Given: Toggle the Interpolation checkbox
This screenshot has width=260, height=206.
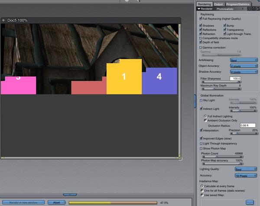Looking at the screenshot, I should pos(201,130).
